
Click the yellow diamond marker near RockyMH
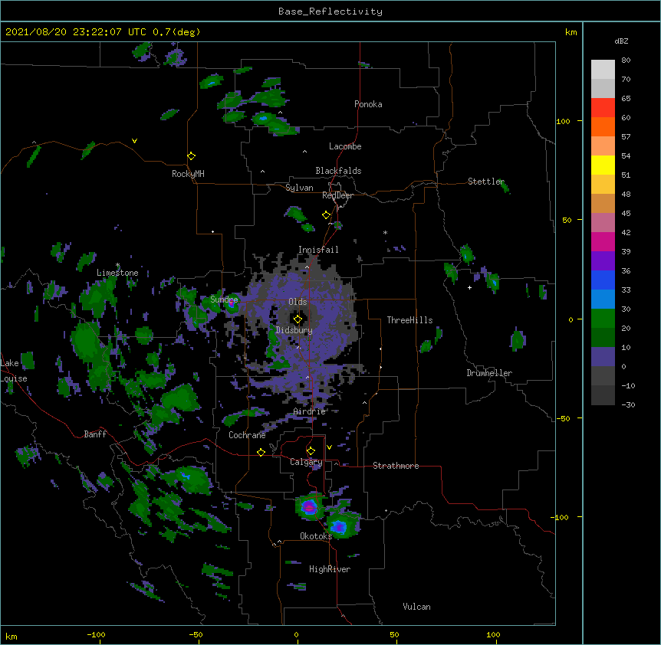tap(191, 156)
